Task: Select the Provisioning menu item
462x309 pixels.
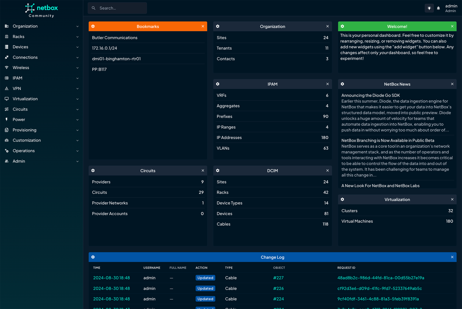Action: 24,130
